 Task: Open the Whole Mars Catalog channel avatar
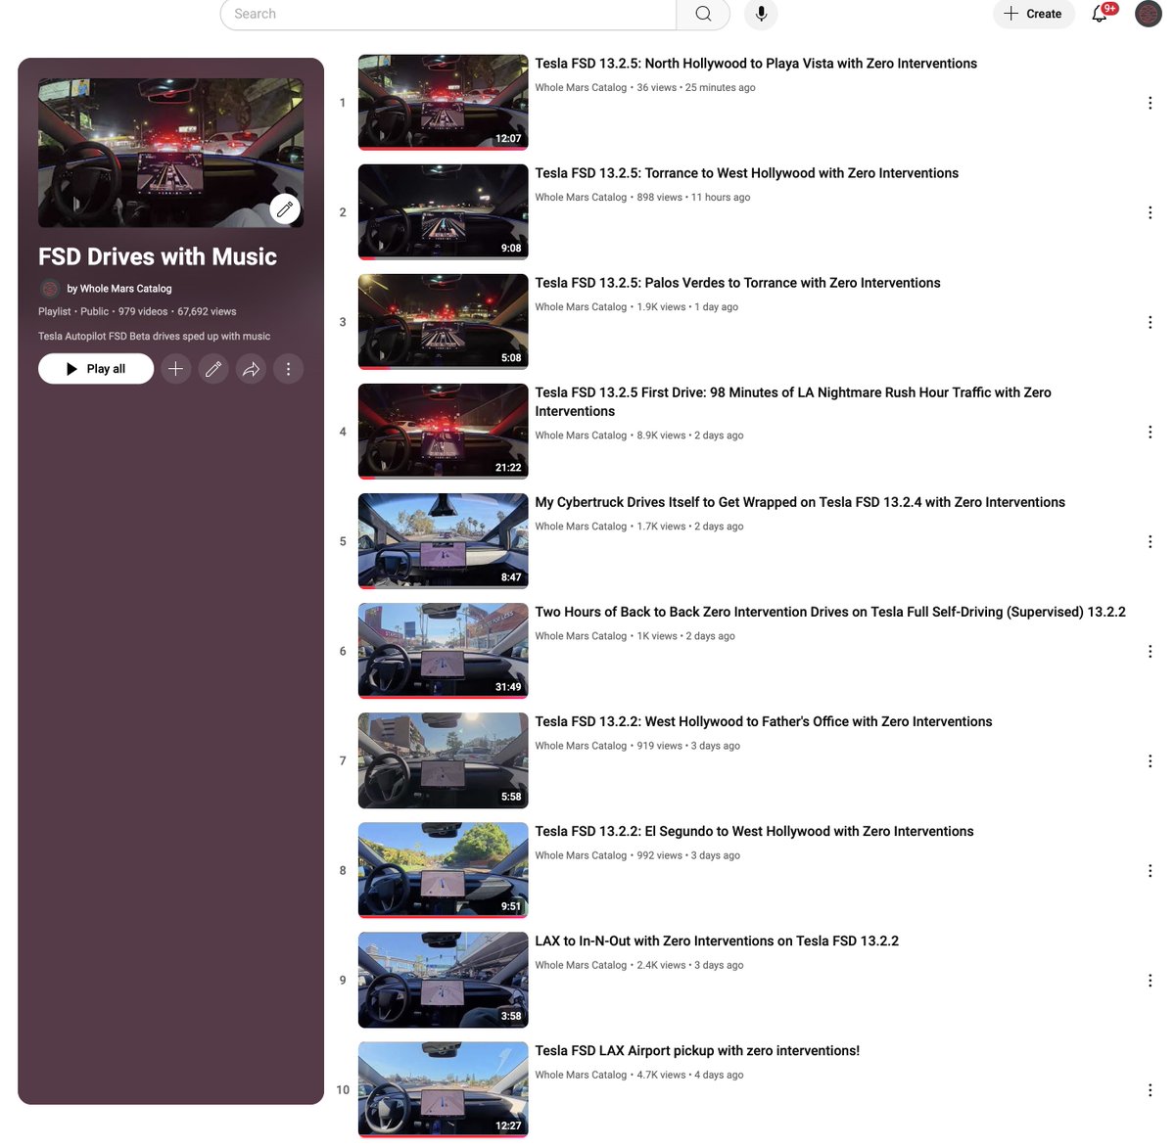pos(50,289)
